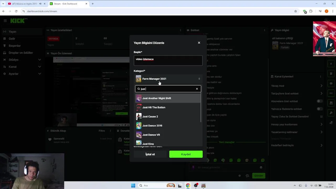Mute the YouTube tab audio icon

(40, 4)
